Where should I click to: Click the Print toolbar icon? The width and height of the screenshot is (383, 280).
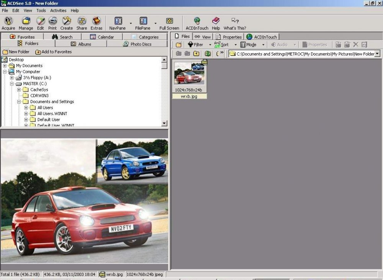pyautogui.click(x=52, y=23)
